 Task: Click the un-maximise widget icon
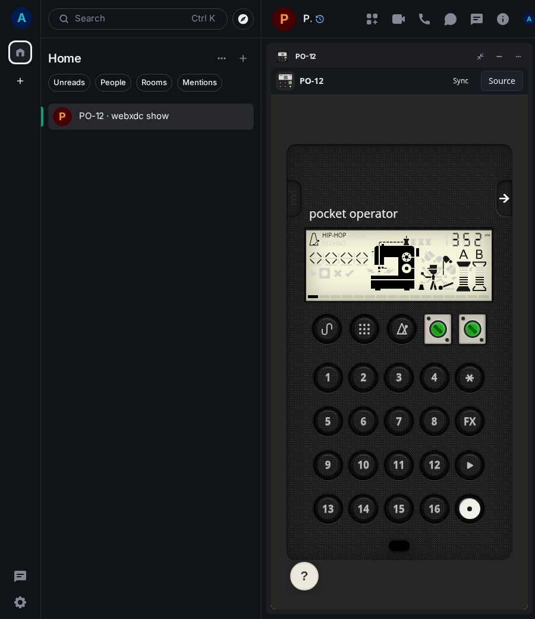point(480,57)
